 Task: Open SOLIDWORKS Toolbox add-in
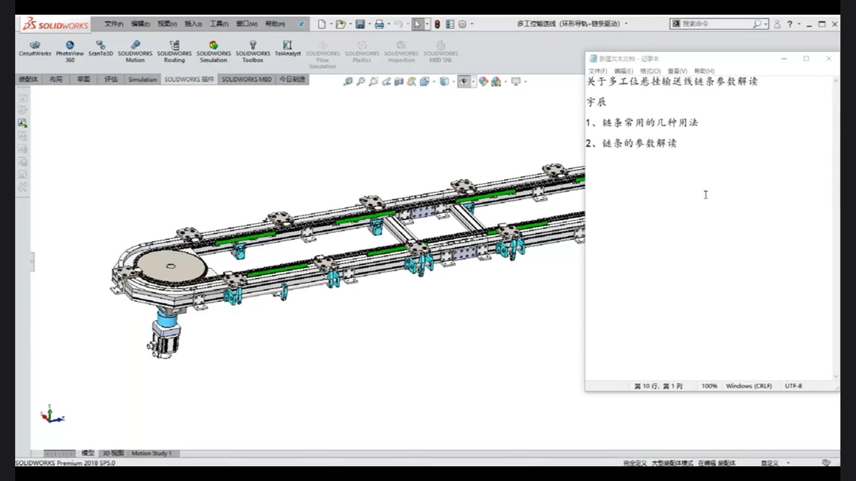pyautogui.click(x=253, y=51)
